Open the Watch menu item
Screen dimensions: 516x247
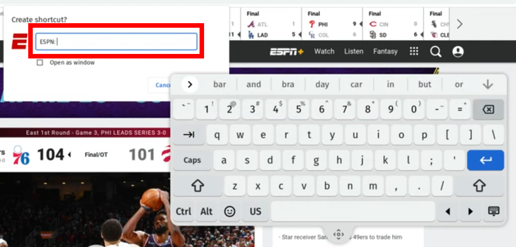click(x=324, y=51)
